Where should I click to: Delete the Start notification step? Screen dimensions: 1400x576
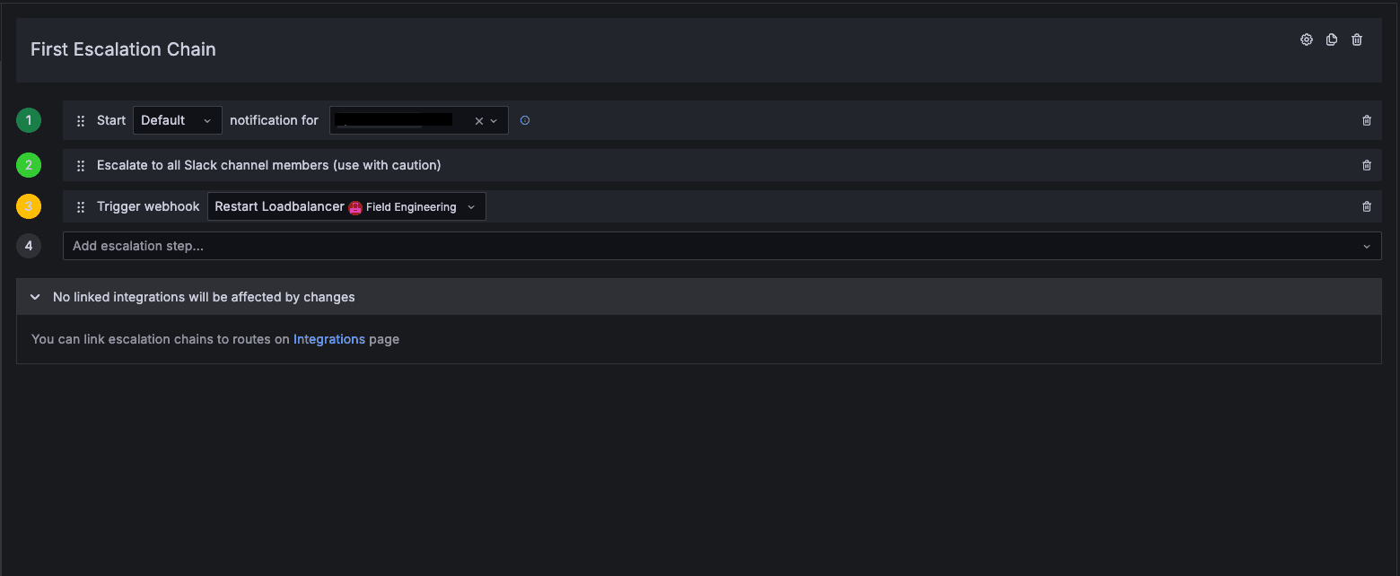pyautogui.click(x=1367, y=120)
